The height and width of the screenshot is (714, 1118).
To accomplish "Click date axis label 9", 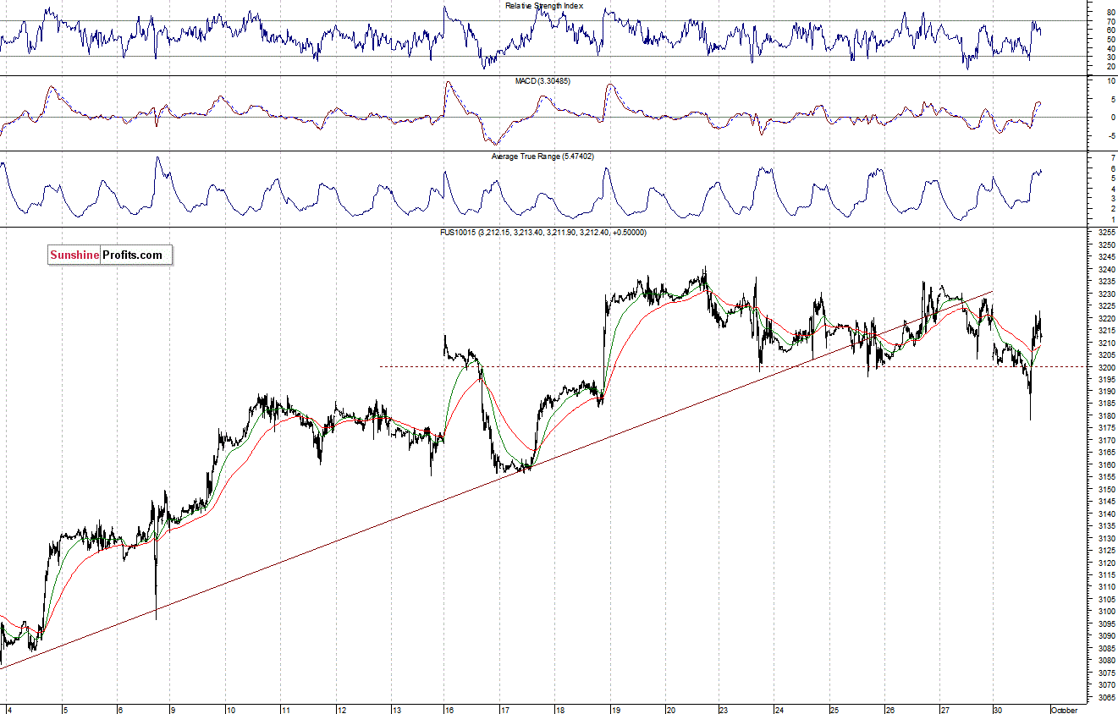I will pos(174,710).
